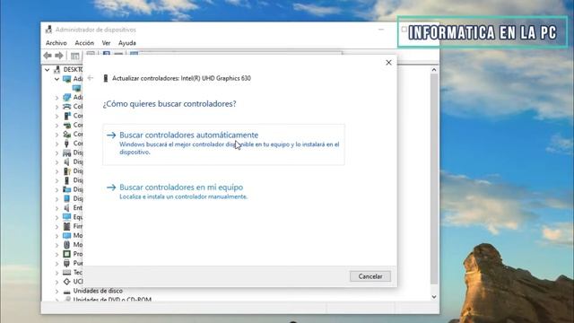Click the printer icon beside the 'Col' row
This screenshot has width=574, height=323.
pyautogui.click(x=66, y=107)
